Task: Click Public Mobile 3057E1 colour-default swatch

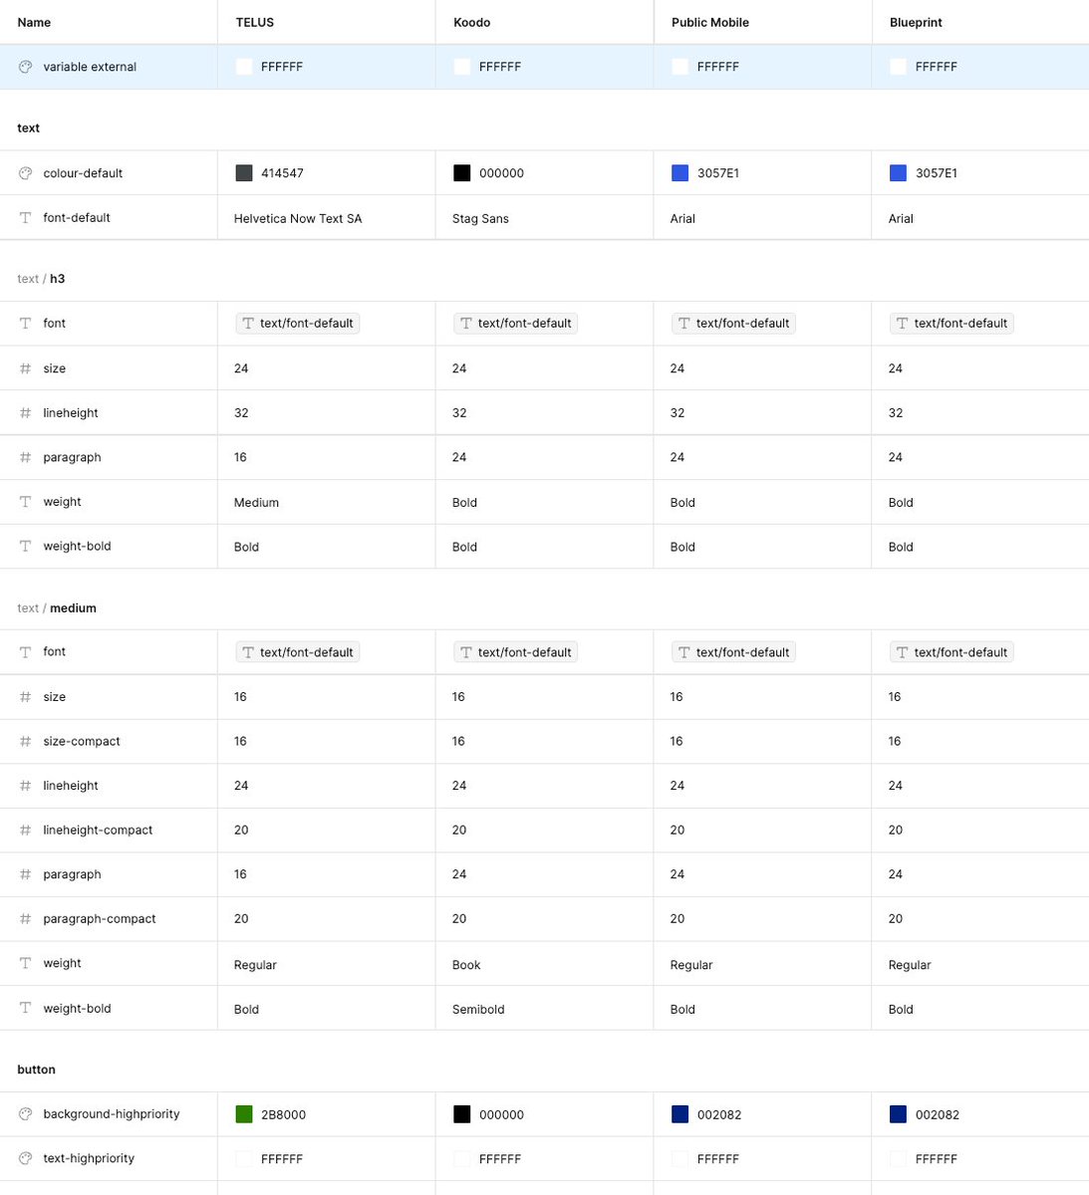Action: pos(681,173)
